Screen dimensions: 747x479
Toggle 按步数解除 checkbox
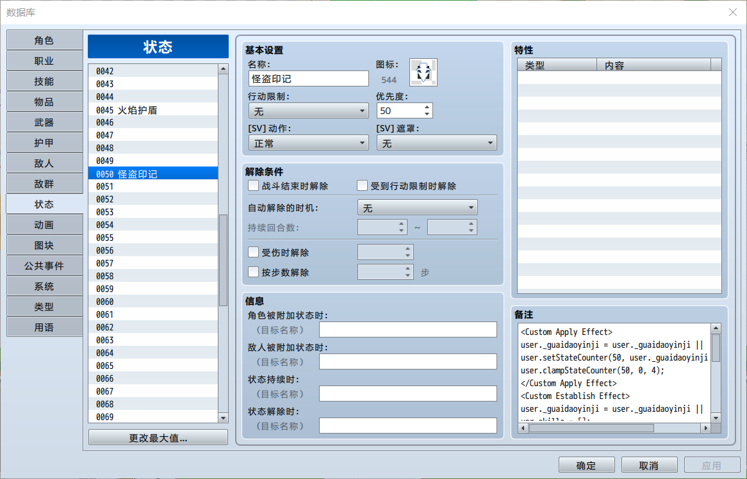pos(254,272)
